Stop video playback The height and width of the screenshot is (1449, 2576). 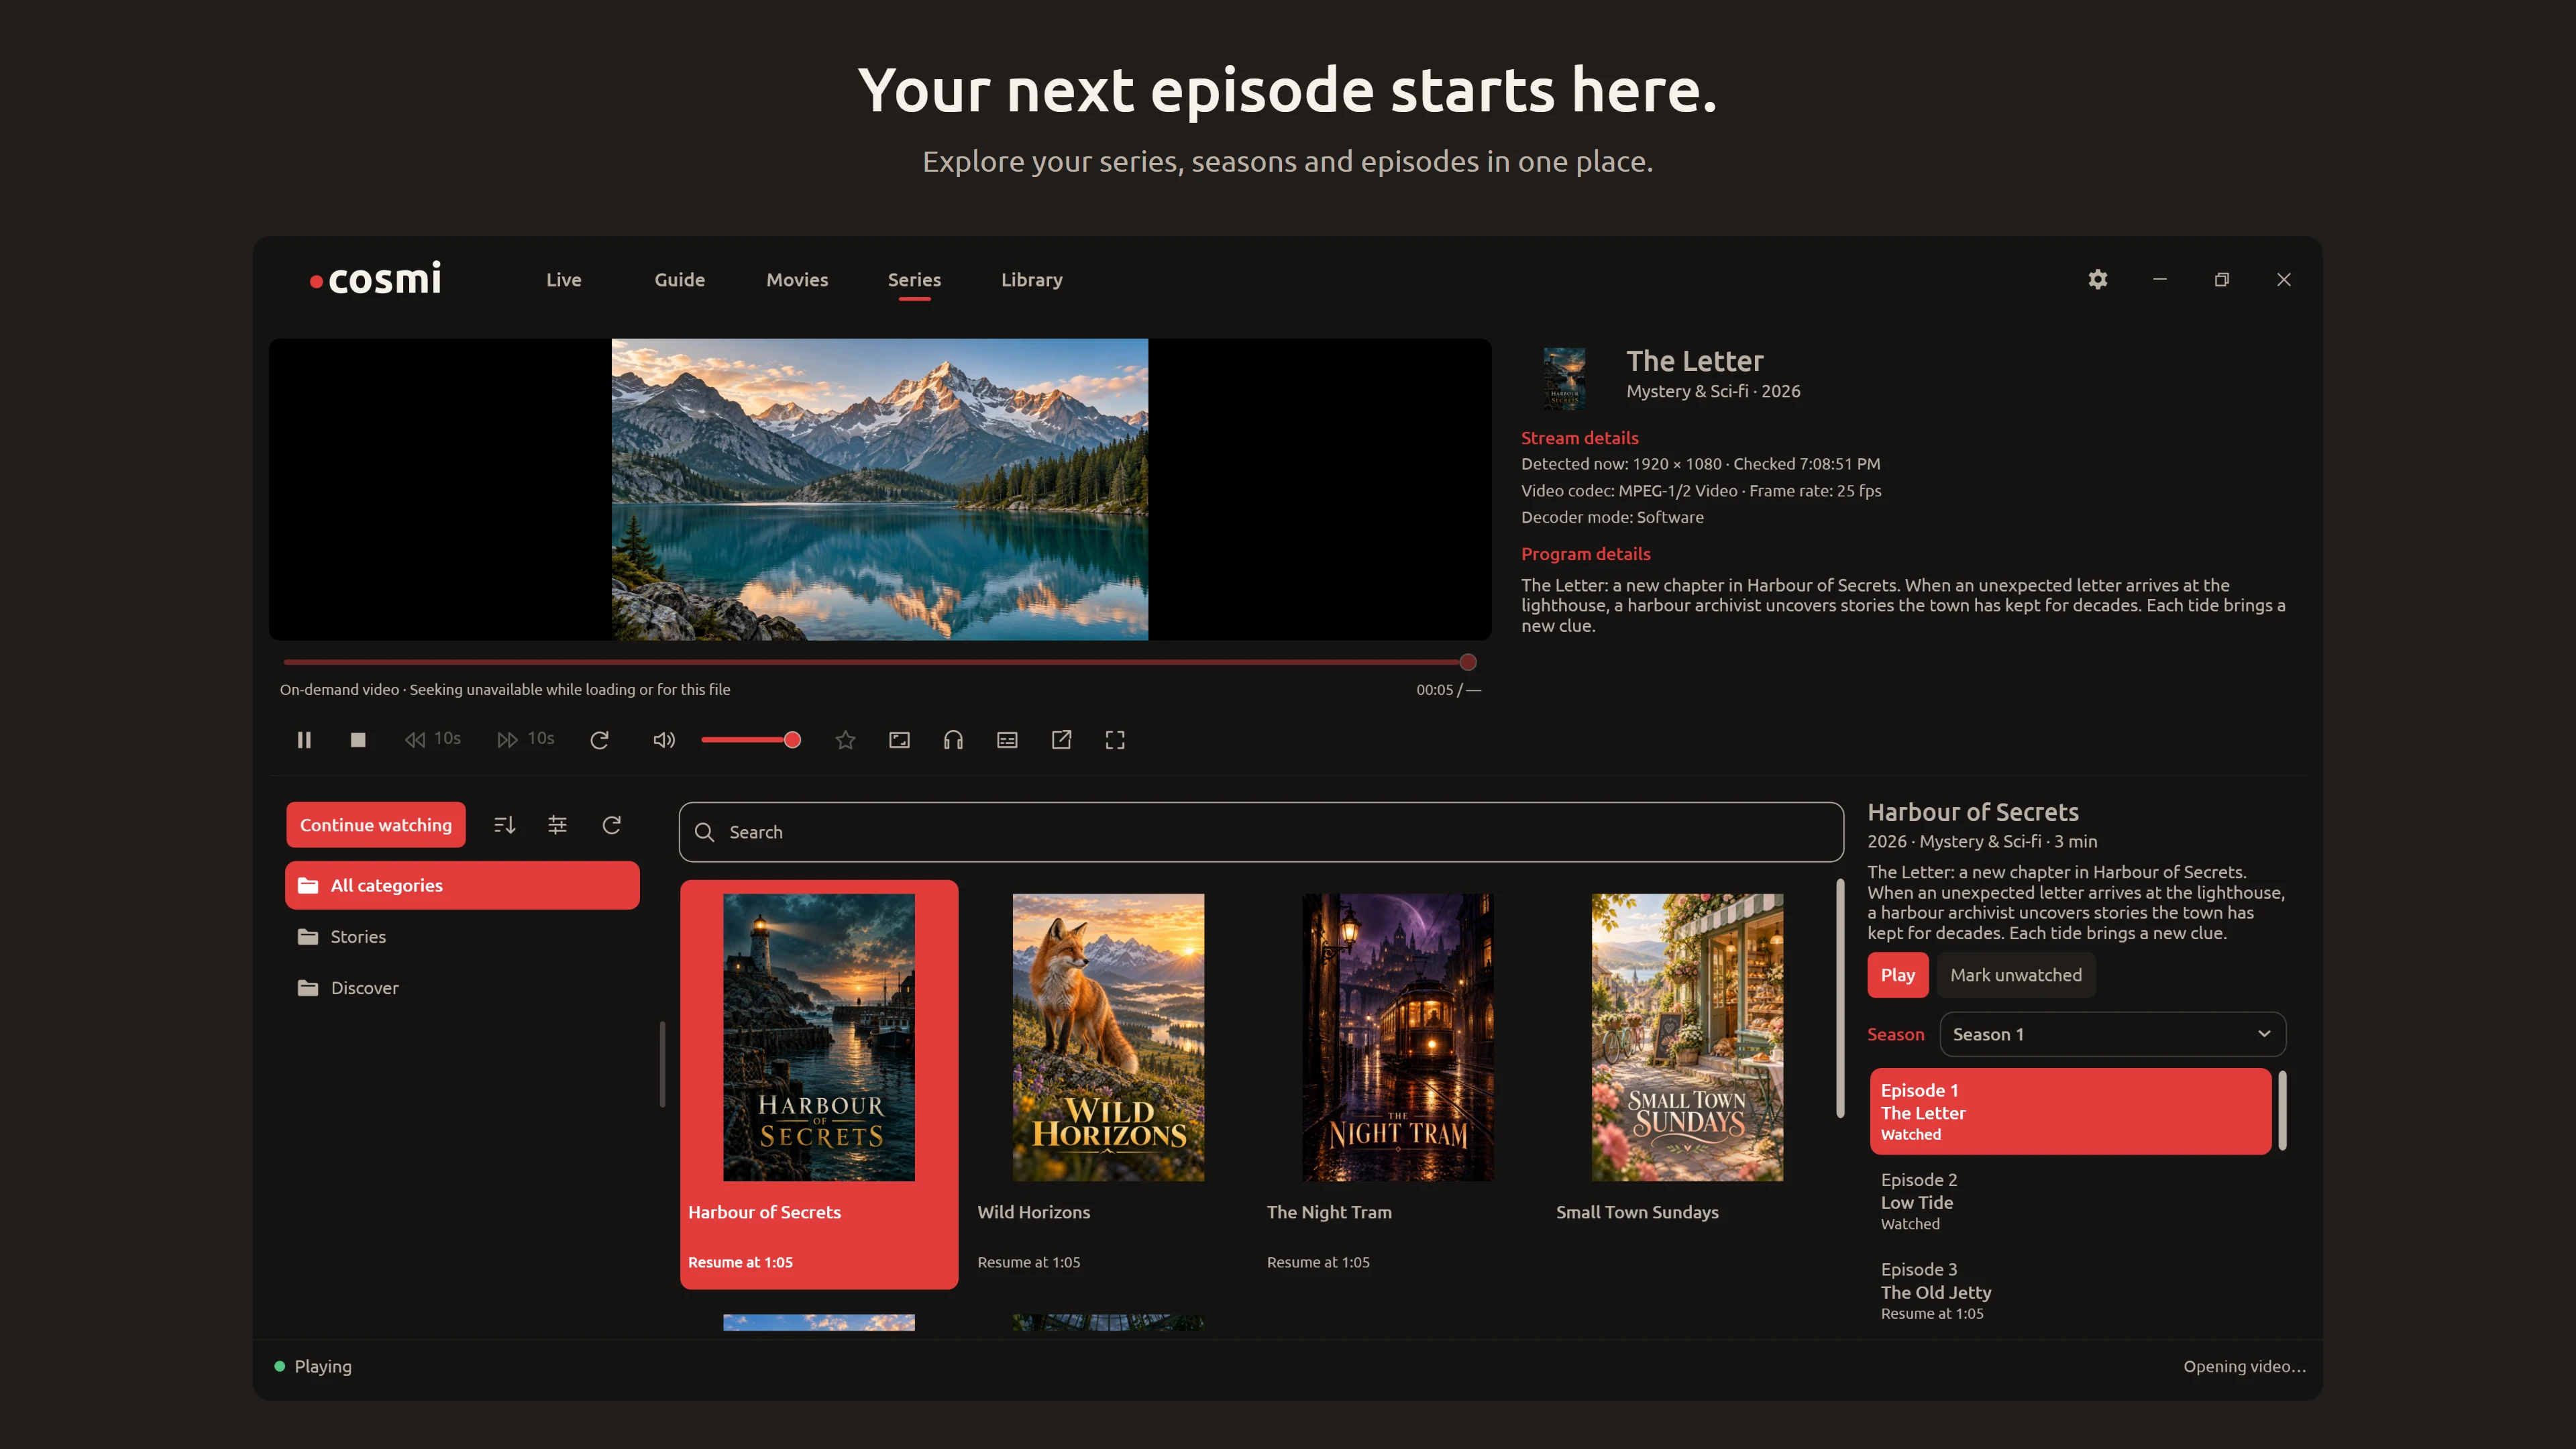click(358, 740)
